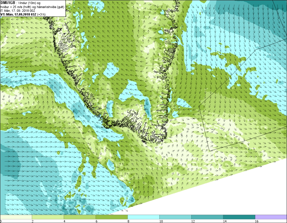287x223 pixels.
Task: Click the DMI/IGB title text
Action: [8, 3]
